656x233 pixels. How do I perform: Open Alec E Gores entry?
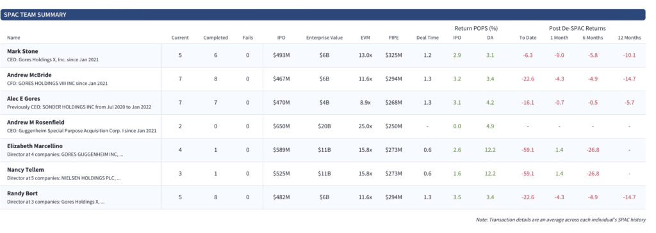[x=24, y=99]
